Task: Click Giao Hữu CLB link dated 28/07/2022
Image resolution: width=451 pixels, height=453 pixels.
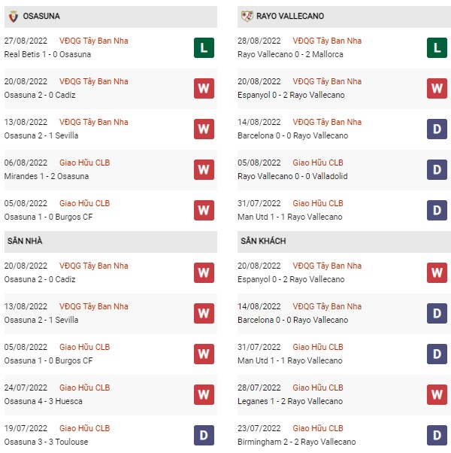Action: click(x=317, y=388)
